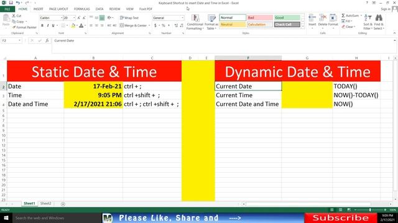The image size is (398, 223).
Task: Toggle Wrap Text for the cell
Action: pyautogui.click(x=129, y=18)
